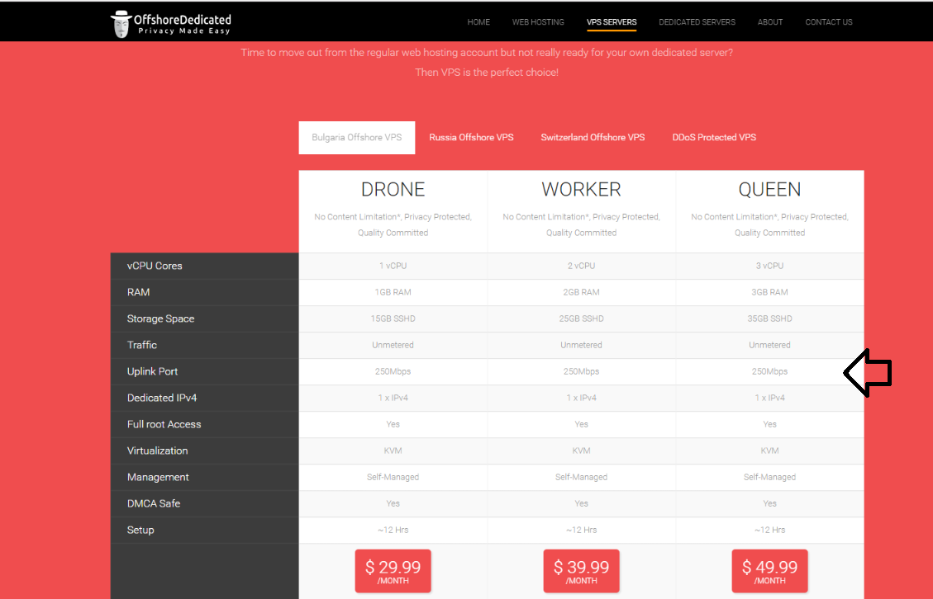933x599 pixels.
Task: Navigate to the ABOUT page
Action: 770,22
